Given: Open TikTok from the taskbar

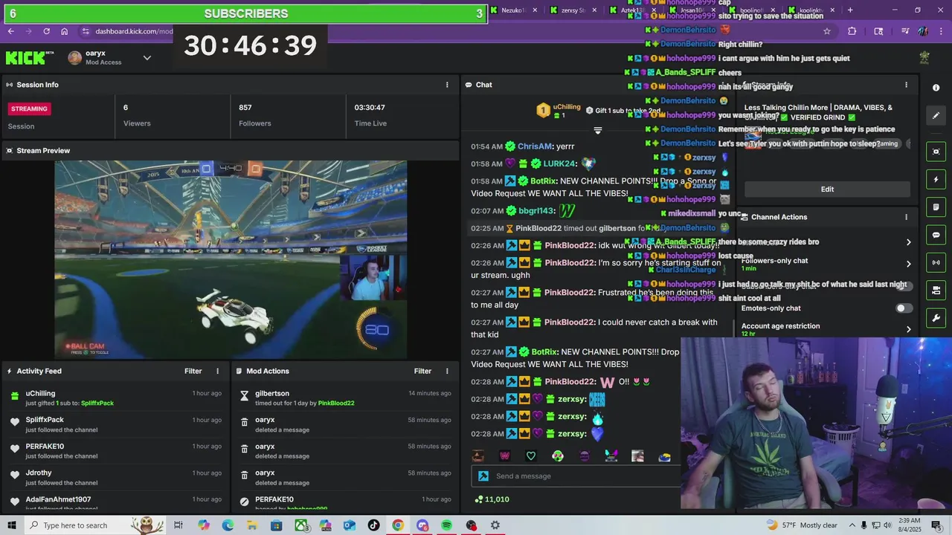Looking at the screenshot, I should coord(373,525).
